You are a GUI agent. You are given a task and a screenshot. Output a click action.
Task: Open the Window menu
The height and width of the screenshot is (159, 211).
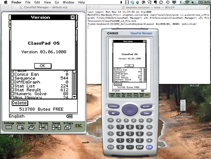tap(68, 2)
